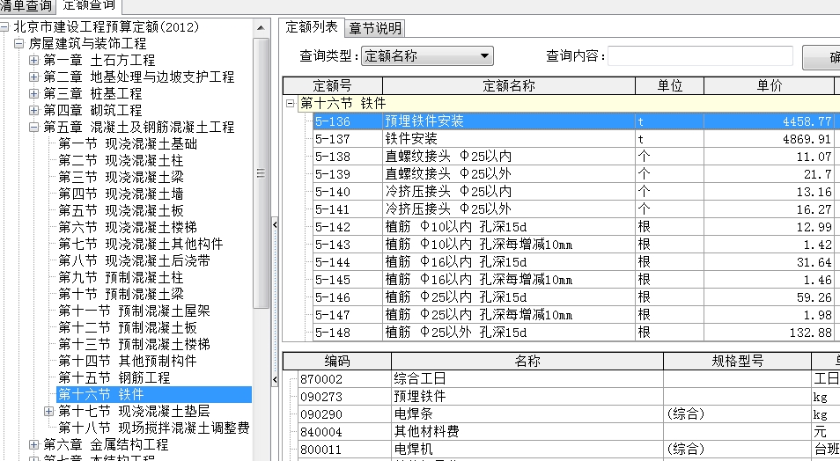The height and width of the screenshot is (461, 840).
Task: Select row 5-139 直螺纹接头 Φ25以外
Action: (573, 174)
